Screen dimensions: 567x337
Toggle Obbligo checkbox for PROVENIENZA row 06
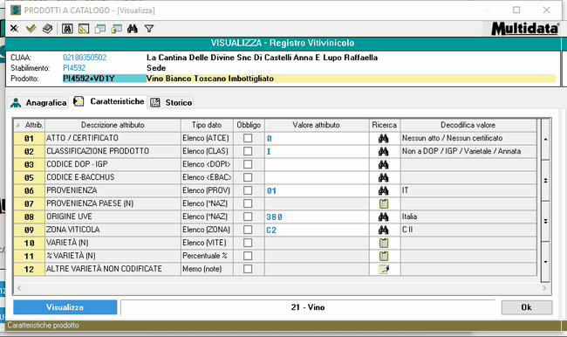click(248, 190)
